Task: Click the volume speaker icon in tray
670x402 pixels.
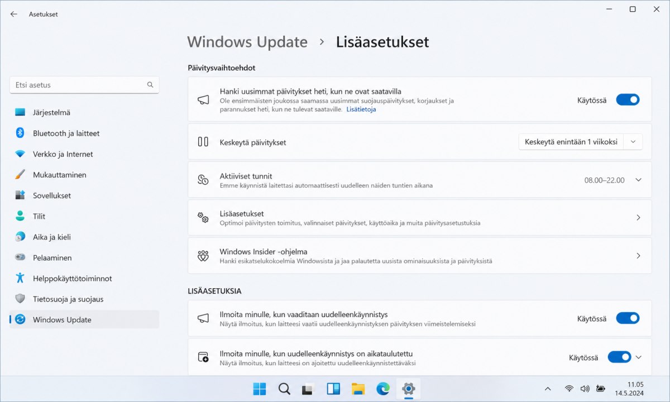Action: [585, 389]
